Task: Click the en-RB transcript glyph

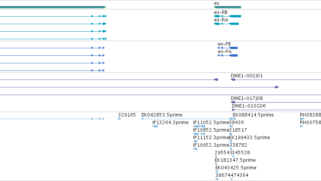Action: (x=227, y=16)
